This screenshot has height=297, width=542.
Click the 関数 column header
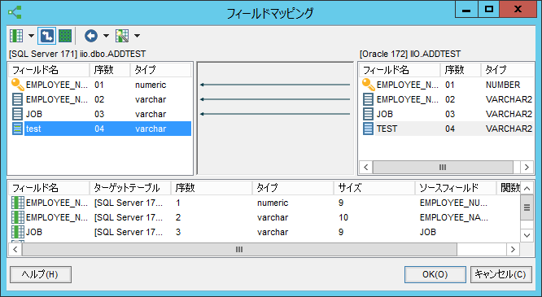pyautogui.click(x=508, y=188)
